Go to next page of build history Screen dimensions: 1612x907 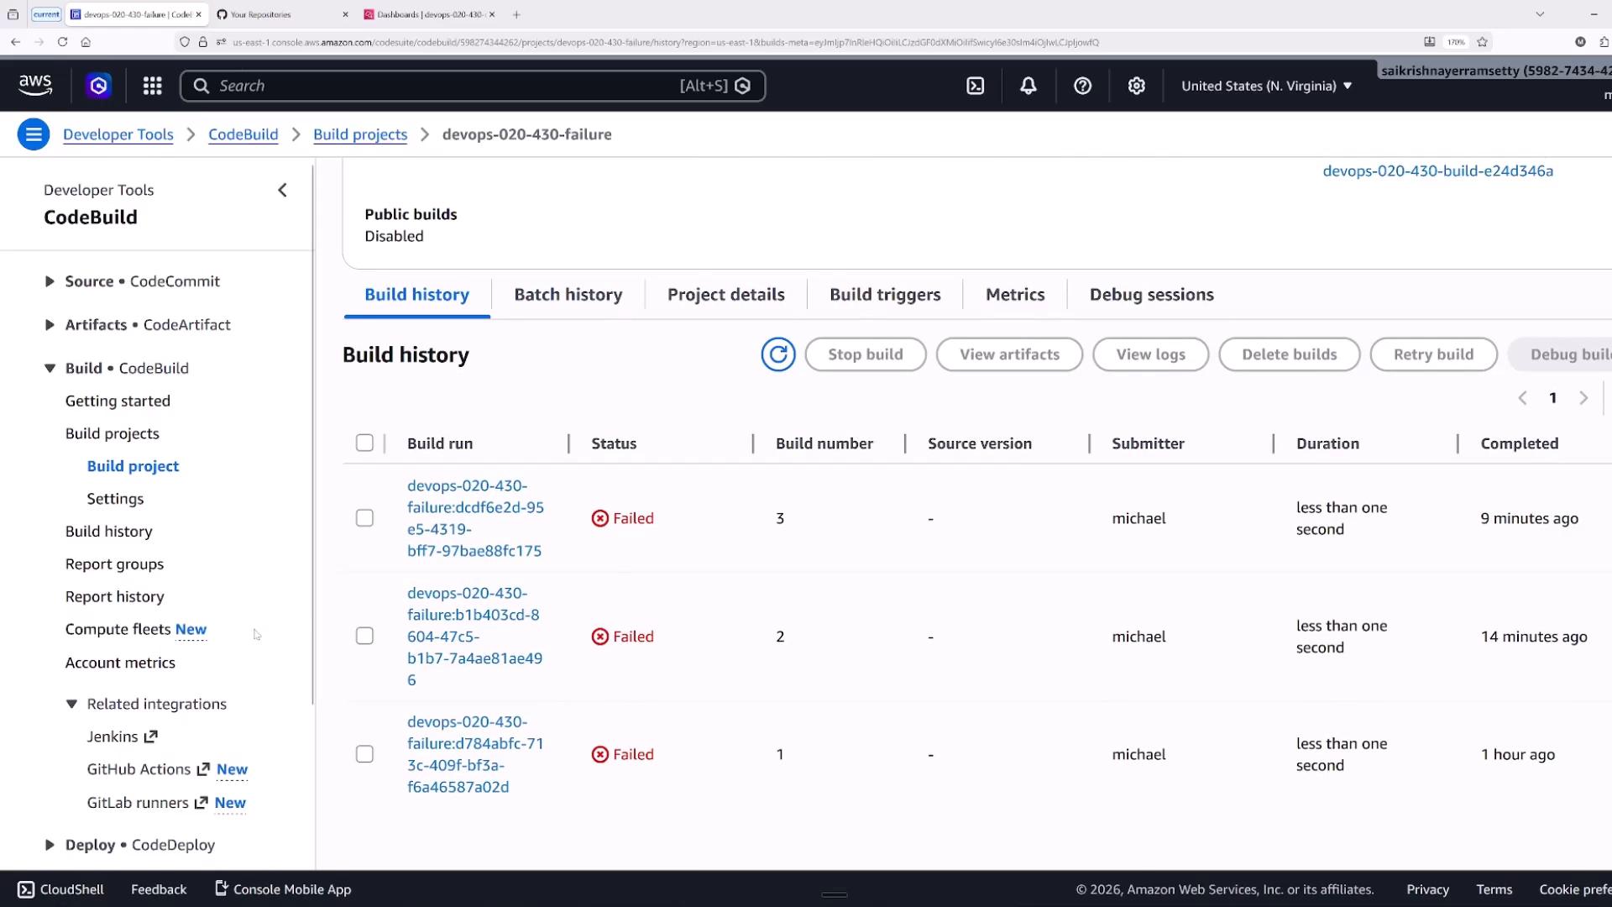(1583, 398)
